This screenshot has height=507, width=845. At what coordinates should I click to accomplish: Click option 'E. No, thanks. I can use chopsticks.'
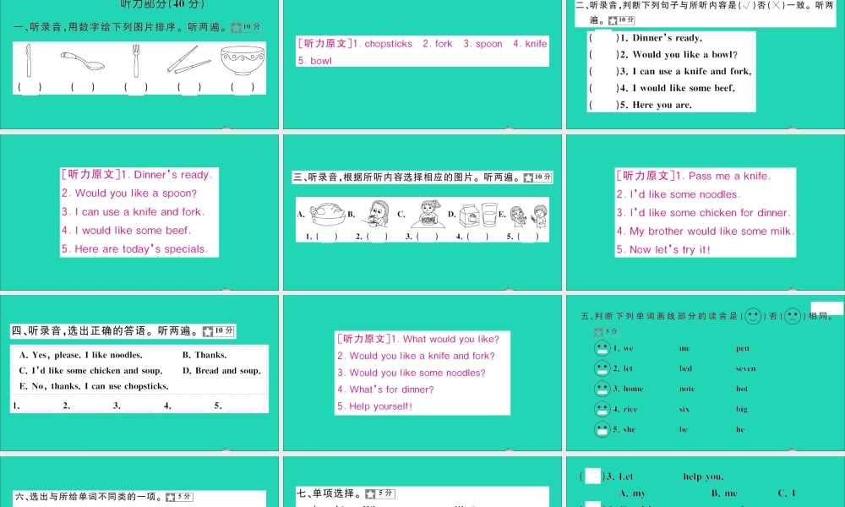click(94, 386)
